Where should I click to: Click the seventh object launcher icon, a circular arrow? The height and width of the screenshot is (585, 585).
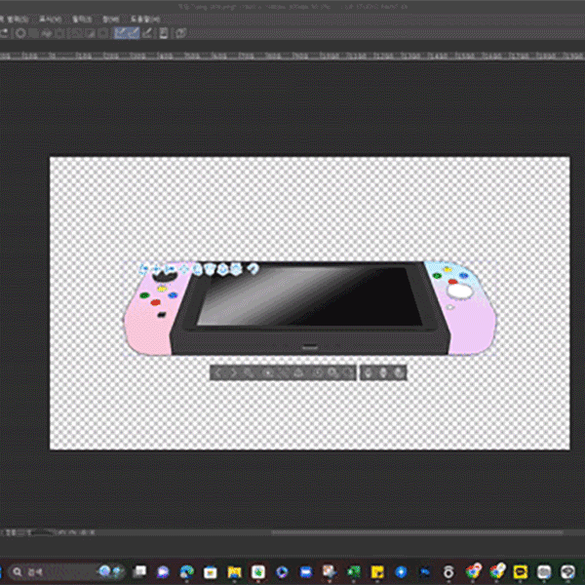pos(318,372)
